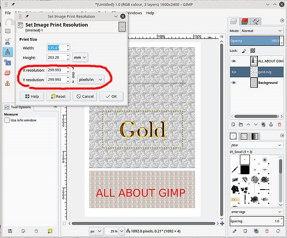Switch to the Gradients tab
This screenshot has width=287, height=238.
tap(255, 136)
